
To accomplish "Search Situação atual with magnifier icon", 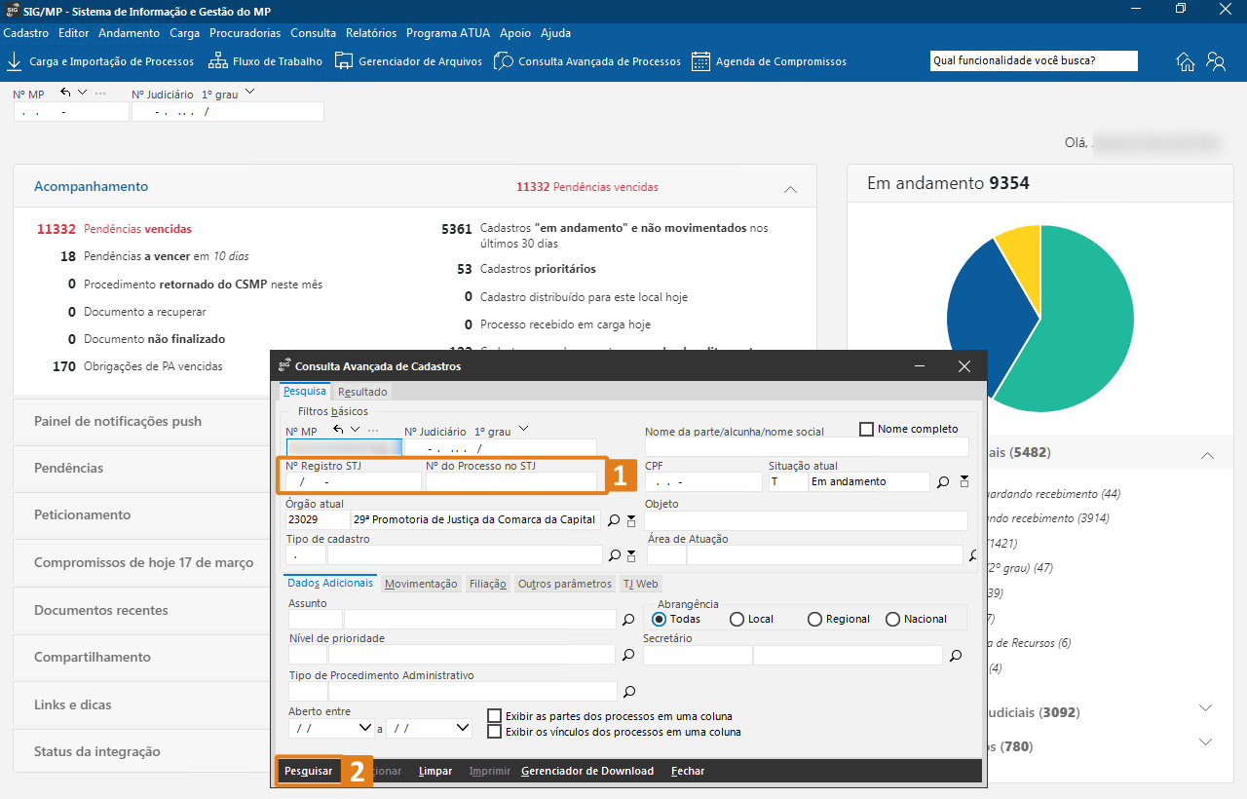I will (943, 481).
